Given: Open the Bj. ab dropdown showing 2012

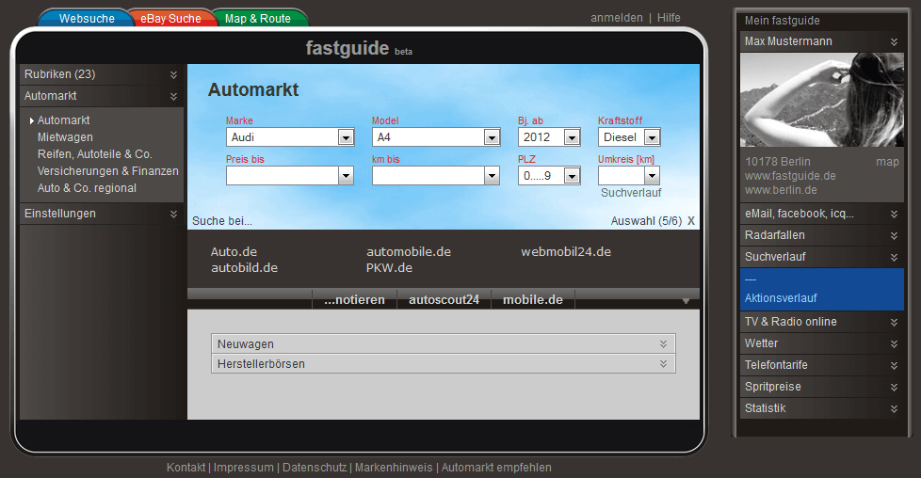Looking at the screenshot, I should (549, 137).
